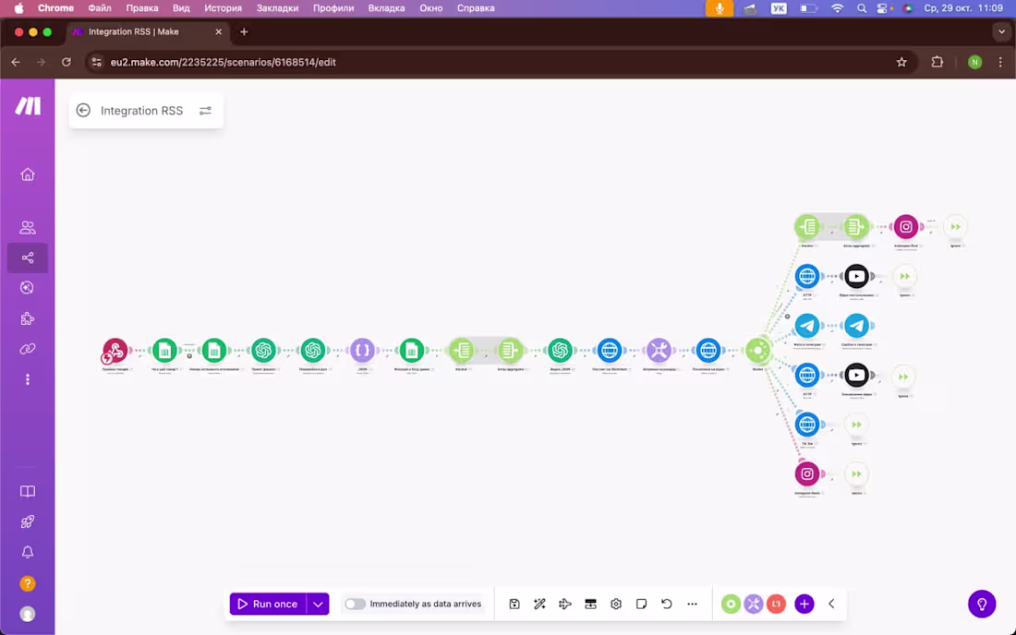
Task: Open the История menu
Action: pos(223,8)
